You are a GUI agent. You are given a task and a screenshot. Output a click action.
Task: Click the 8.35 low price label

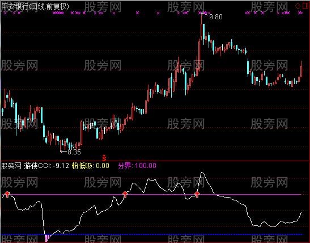[74, 152]
